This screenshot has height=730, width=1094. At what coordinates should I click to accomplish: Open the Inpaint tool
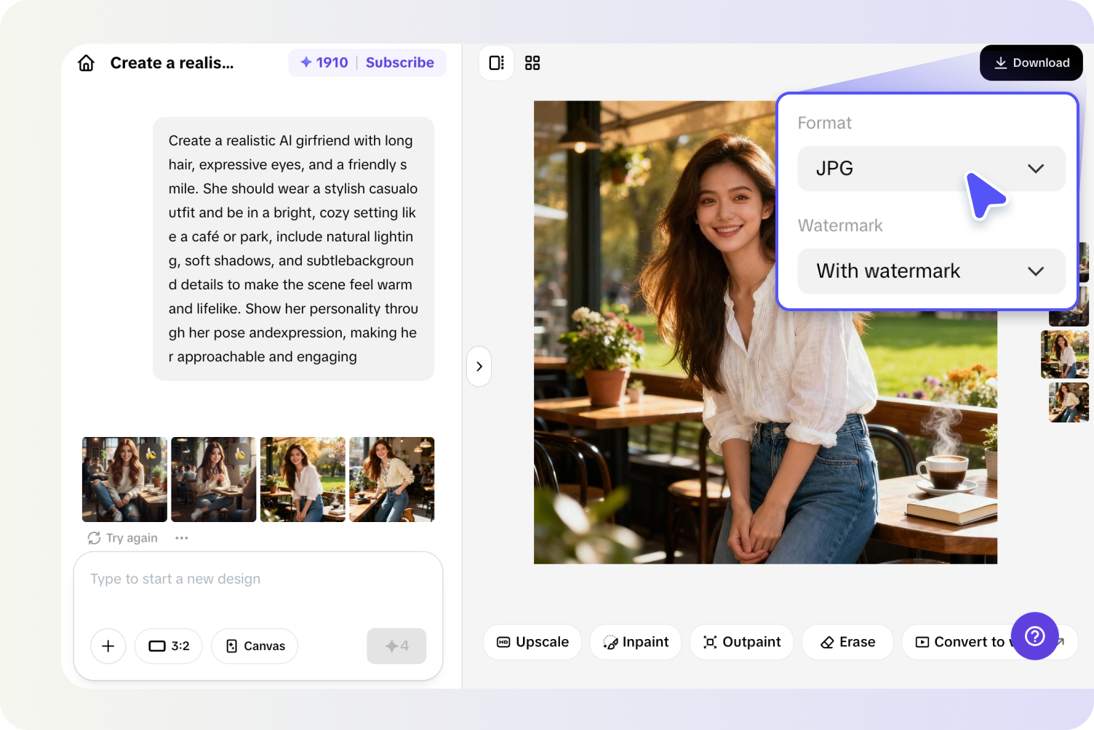pyautogui.click(x=610, y=642)
